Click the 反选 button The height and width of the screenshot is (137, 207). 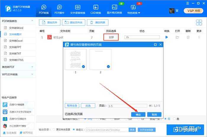(x=88, y=106)
